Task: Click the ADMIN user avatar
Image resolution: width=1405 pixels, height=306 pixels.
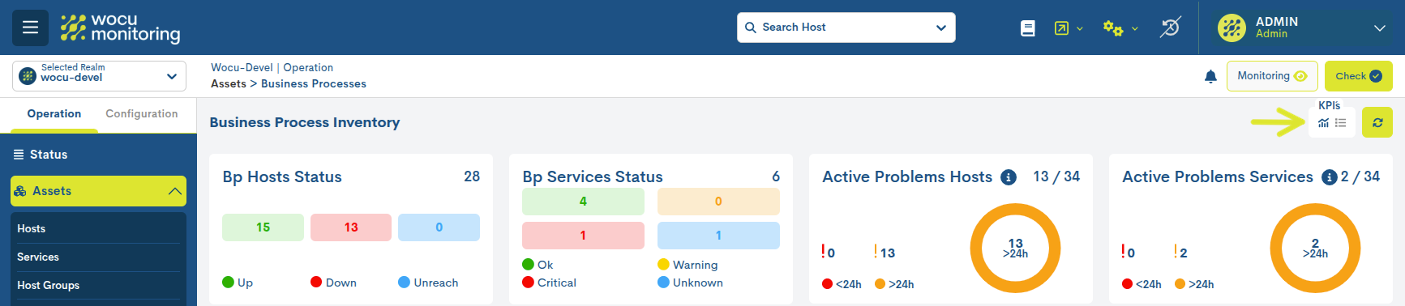Action: [x=1232, y=28]
